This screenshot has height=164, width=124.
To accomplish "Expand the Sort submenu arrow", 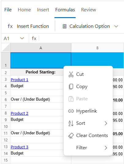I will click(x=106, y=123).
